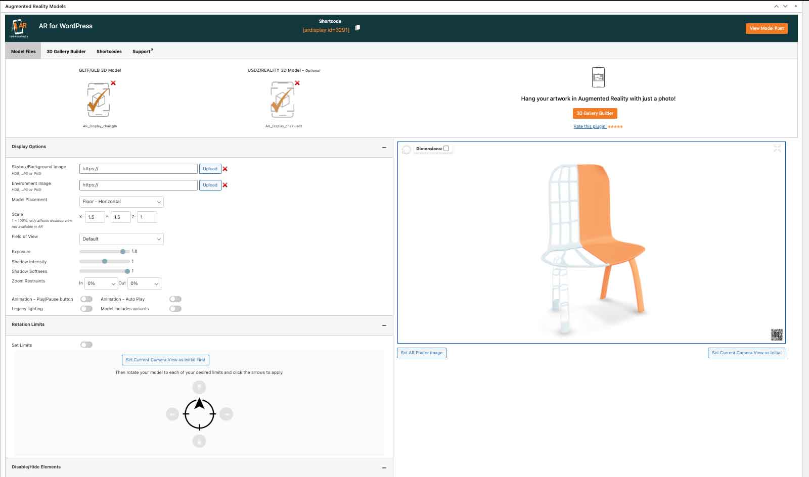Follow the Rate this plugin link

point(590,126)
